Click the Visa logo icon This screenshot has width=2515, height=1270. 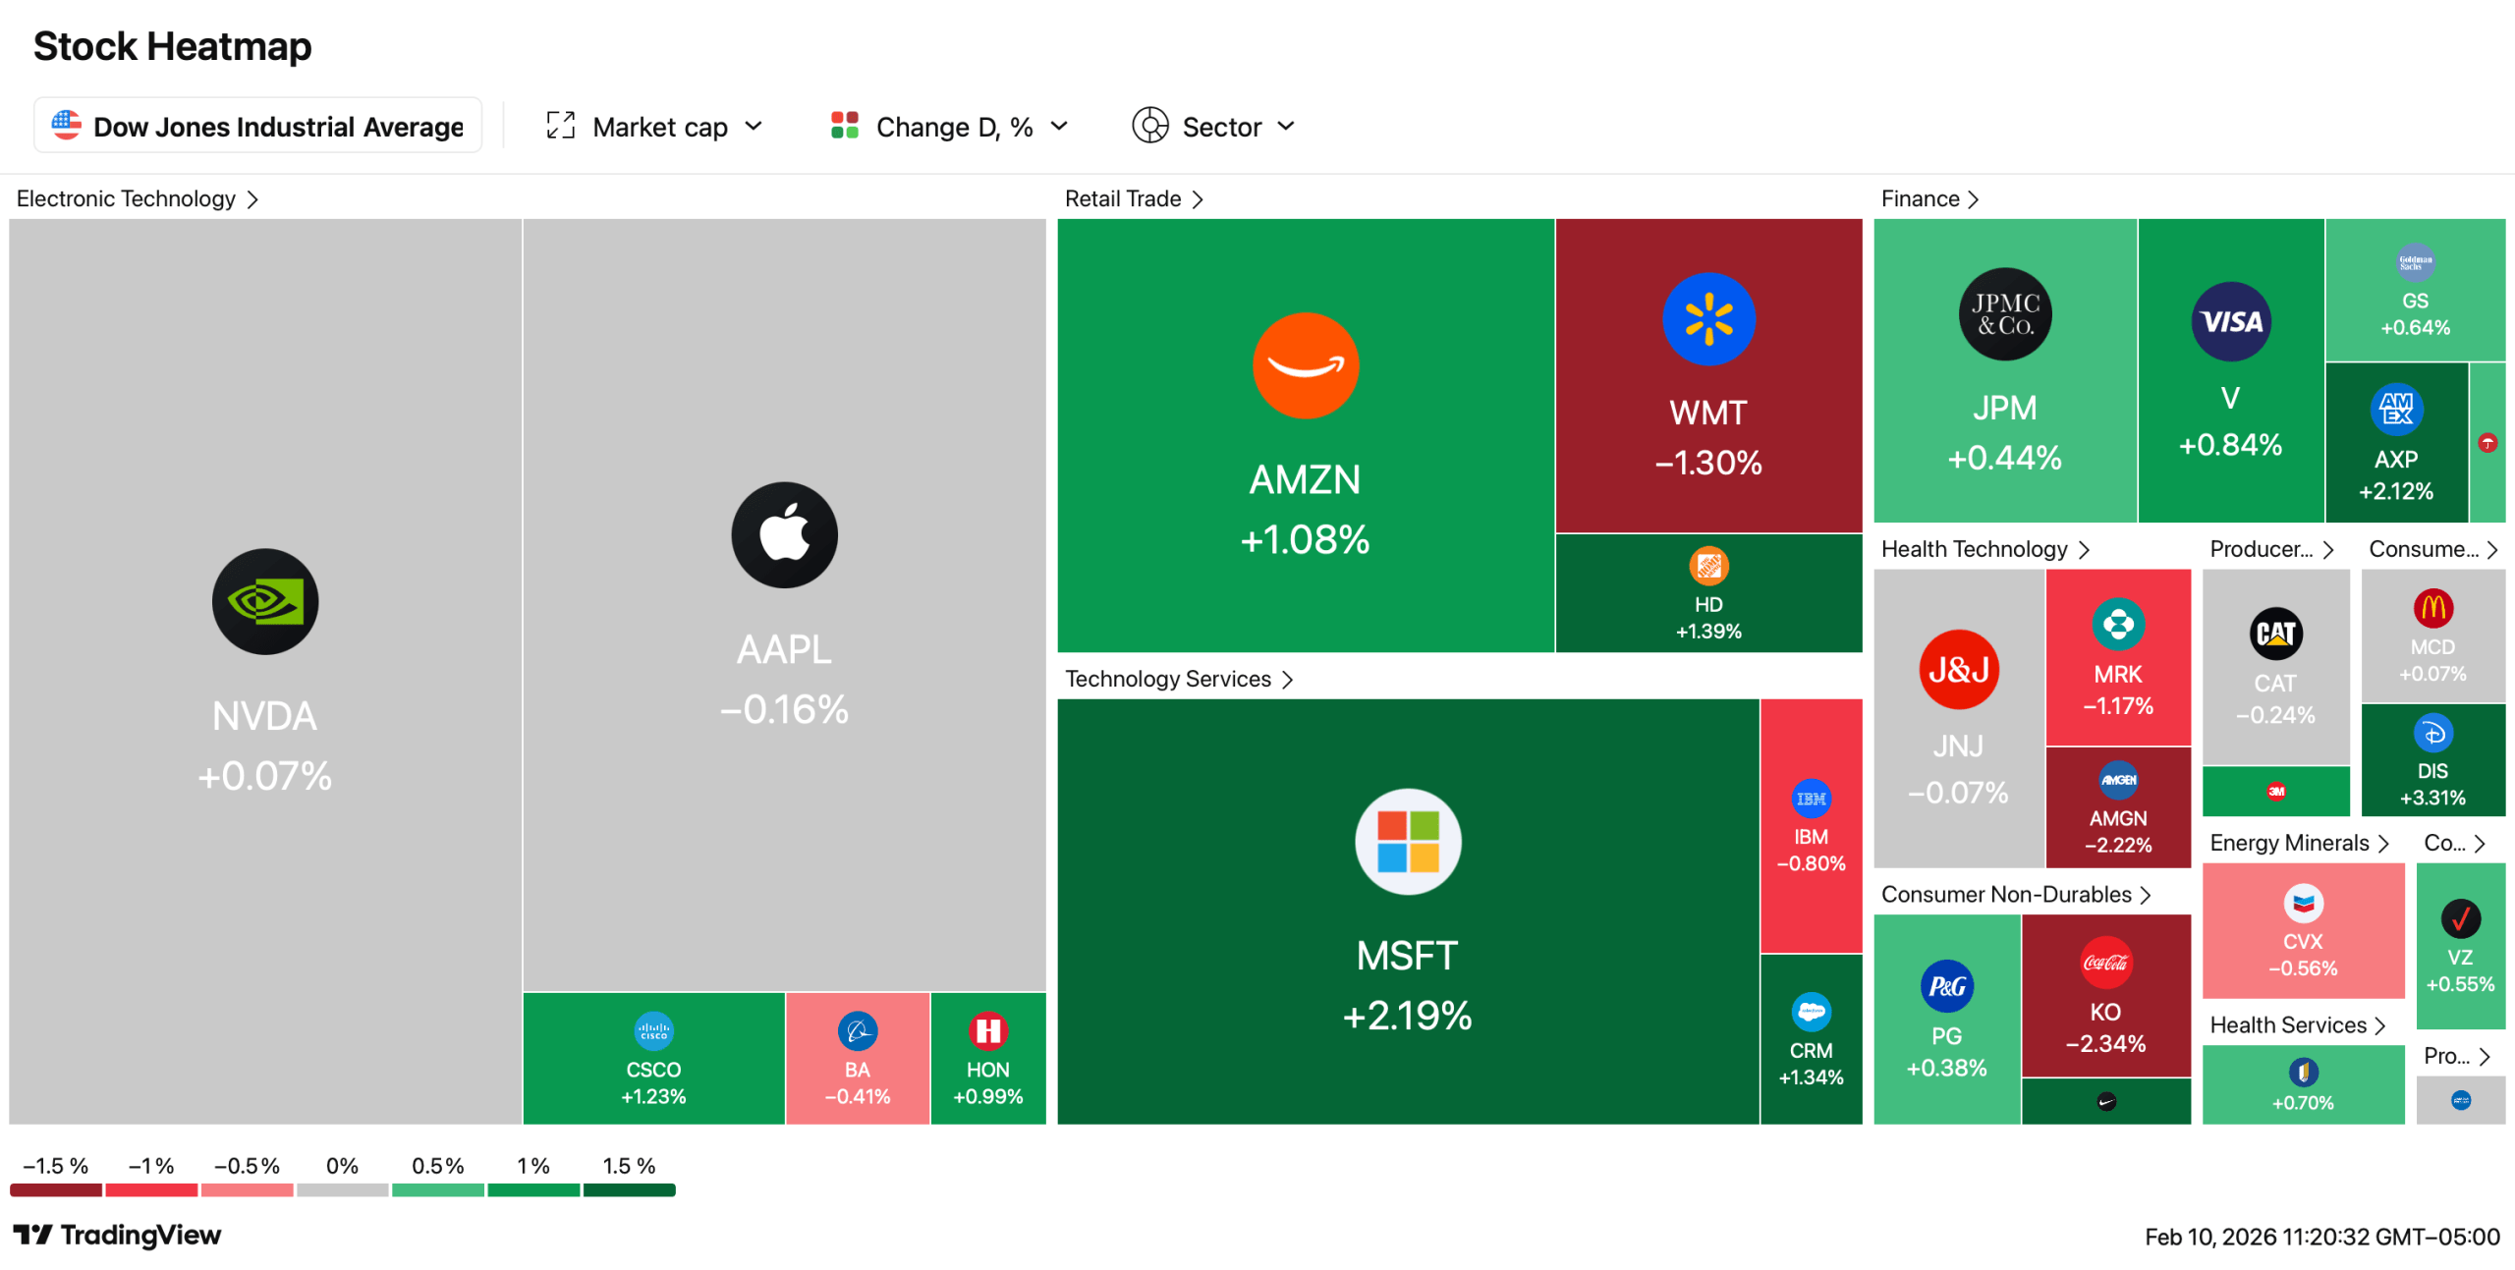pyautogui.click(x=2231, y=321)
